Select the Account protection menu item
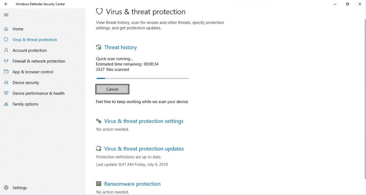Screen dimensions: 366x195 [29, 51]
